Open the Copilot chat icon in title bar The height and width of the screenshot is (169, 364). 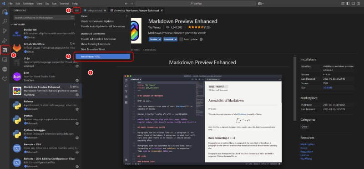(260, 4)
